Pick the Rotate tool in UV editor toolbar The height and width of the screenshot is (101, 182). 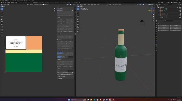click(2, 17)
